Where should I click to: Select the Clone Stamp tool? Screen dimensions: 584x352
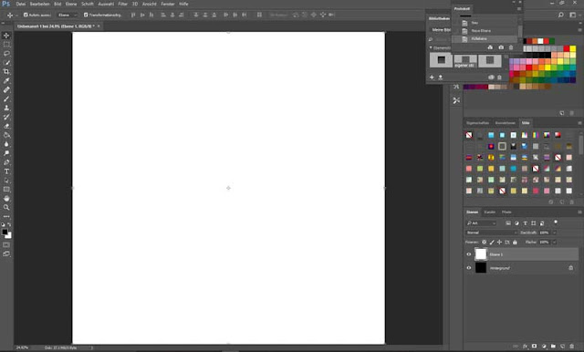pos(6,108)
